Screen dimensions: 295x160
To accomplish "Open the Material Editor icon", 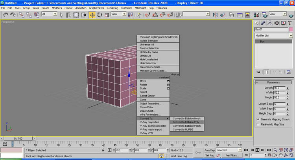I will tap(256, 15).
